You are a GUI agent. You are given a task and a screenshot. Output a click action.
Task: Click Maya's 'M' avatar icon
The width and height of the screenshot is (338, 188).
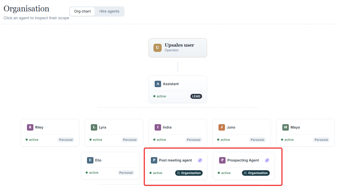(x=286, y=127)
